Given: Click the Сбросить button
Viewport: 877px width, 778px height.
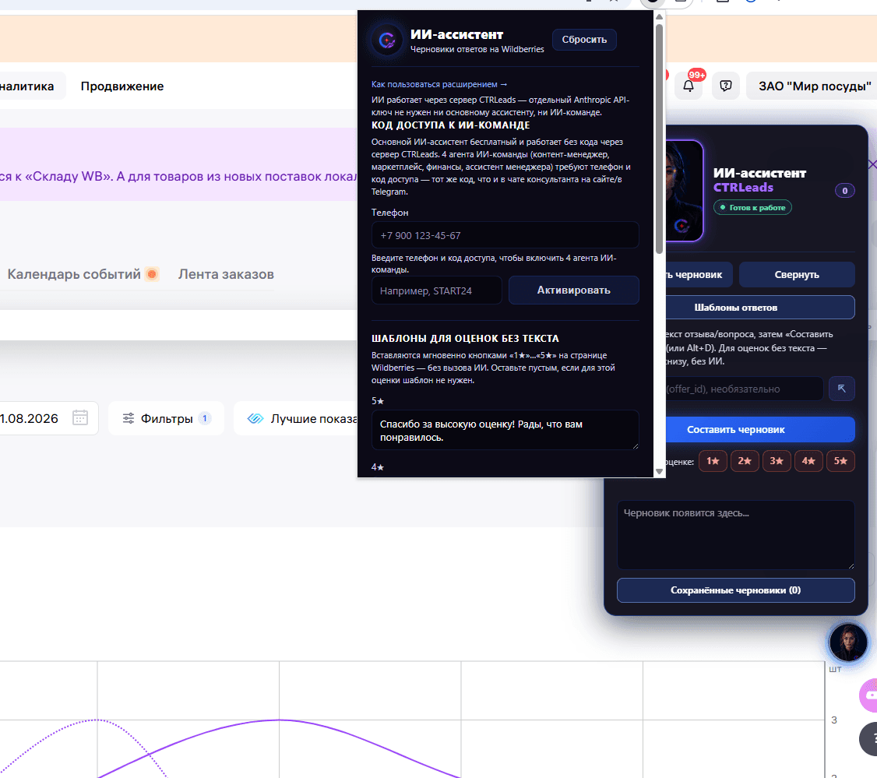Looking at the screenshot, I should 584,40.
